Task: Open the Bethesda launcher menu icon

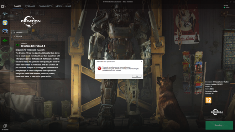Action: [x=3, y=7]
